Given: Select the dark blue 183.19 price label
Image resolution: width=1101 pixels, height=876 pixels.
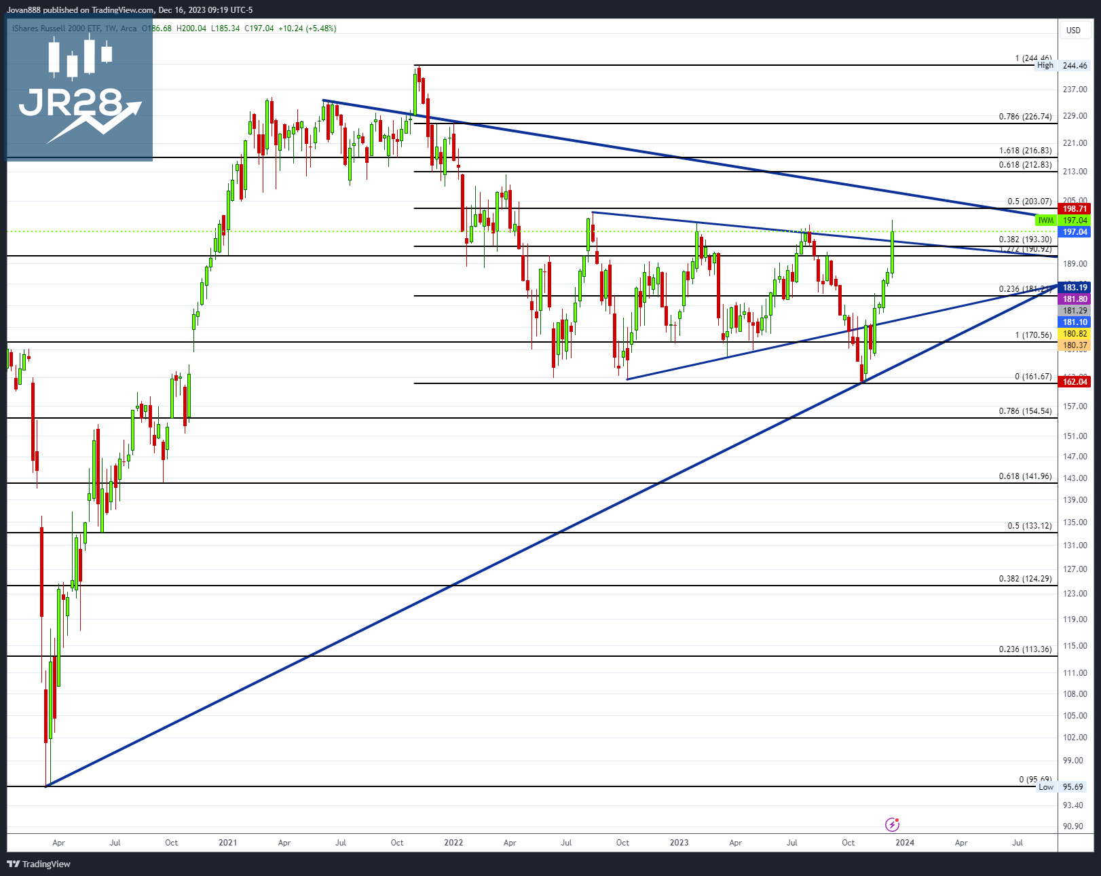Looking at the screenshot, I should (x=1075, y=288).
